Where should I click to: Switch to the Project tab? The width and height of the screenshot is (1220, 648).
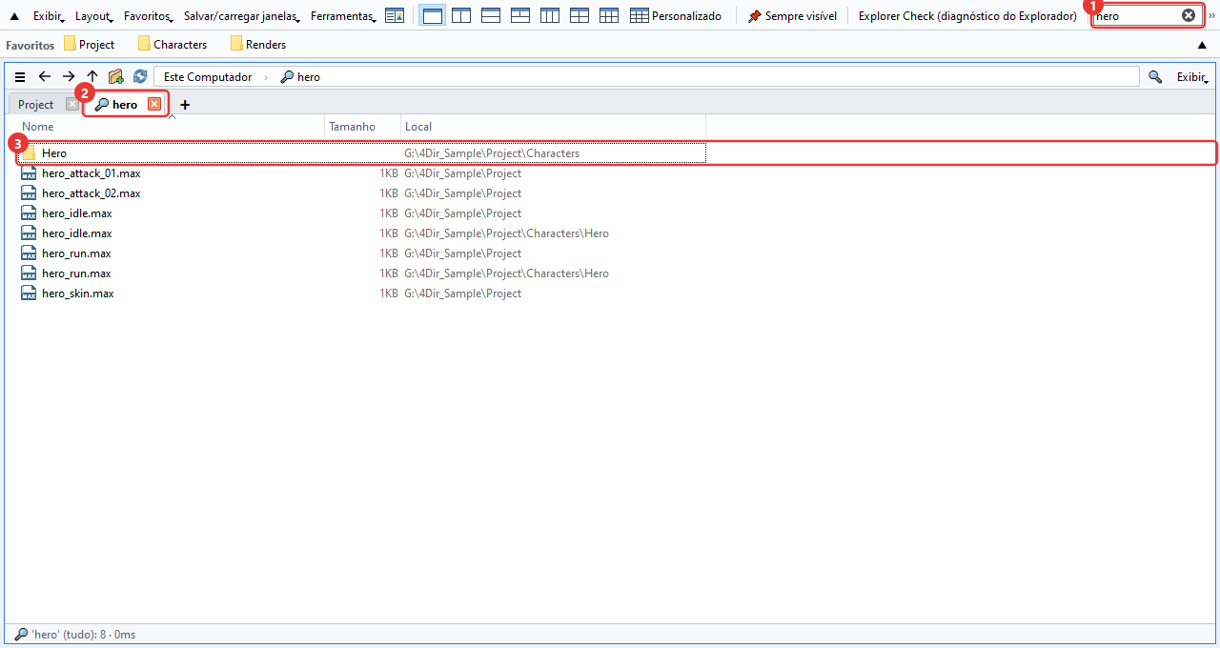(36, 105)
